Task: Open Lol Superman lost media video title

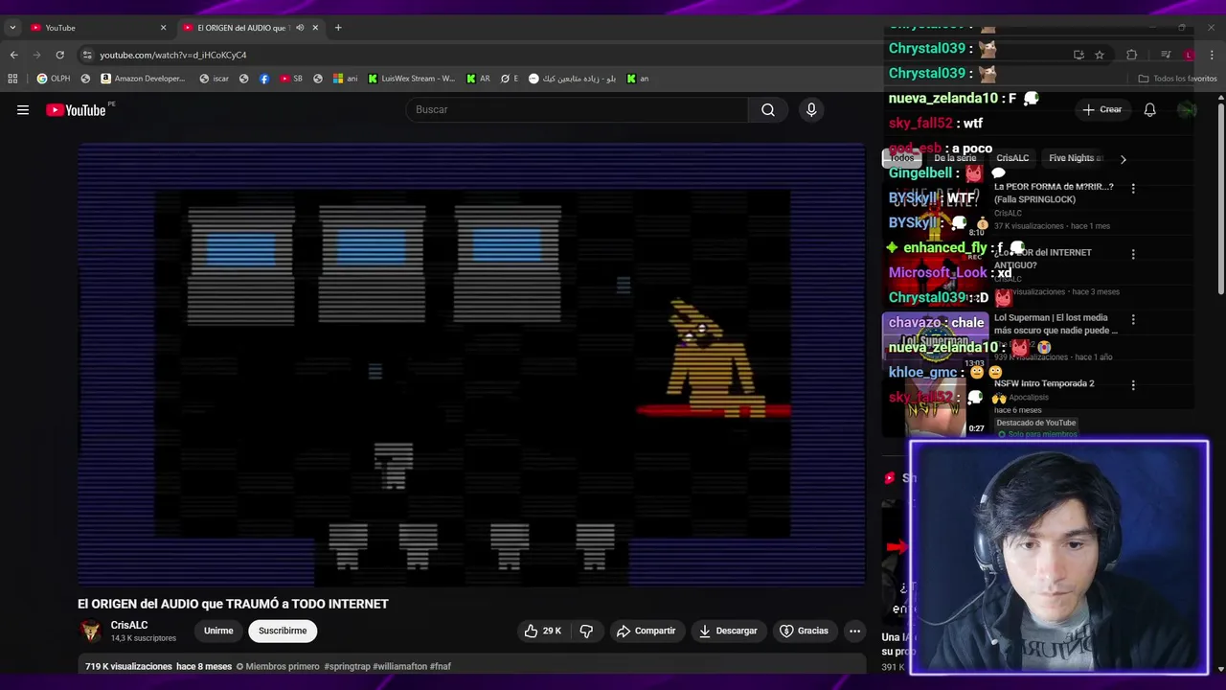Action: point(1056,324)
